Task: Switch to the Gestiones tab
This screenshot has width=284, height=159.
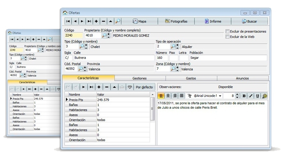Action: pos(140,78)
